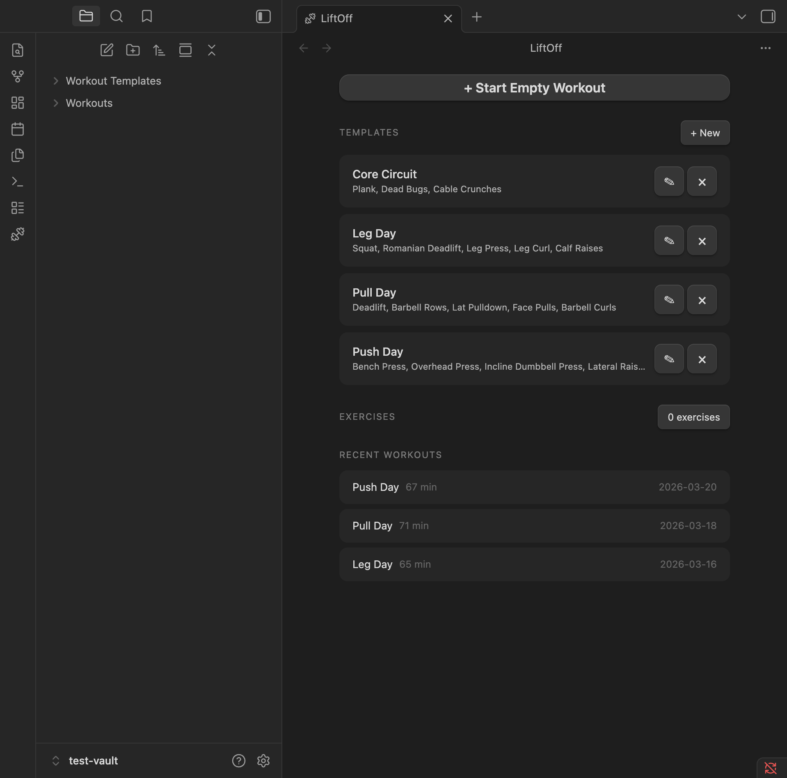This screenshot has width=787, height=778.
Task: Delete the Pull Day template
Action: coord(702,300)
